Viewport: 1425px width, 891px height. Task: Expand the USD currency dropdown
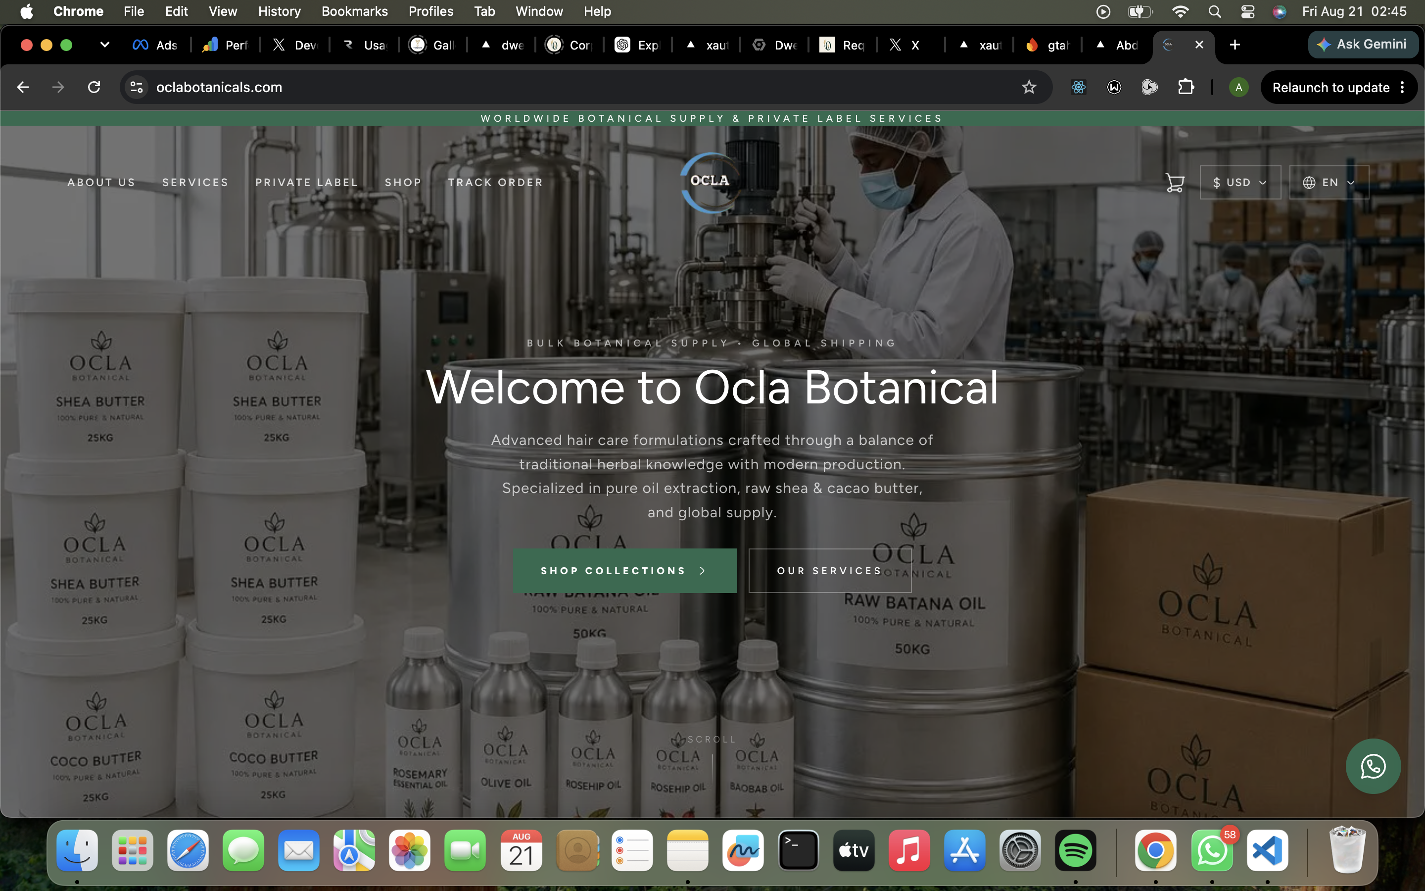pyautogui.click(x=1240, y=183)
